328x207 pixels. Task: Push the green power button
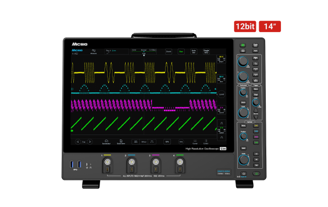click(256, 173)
